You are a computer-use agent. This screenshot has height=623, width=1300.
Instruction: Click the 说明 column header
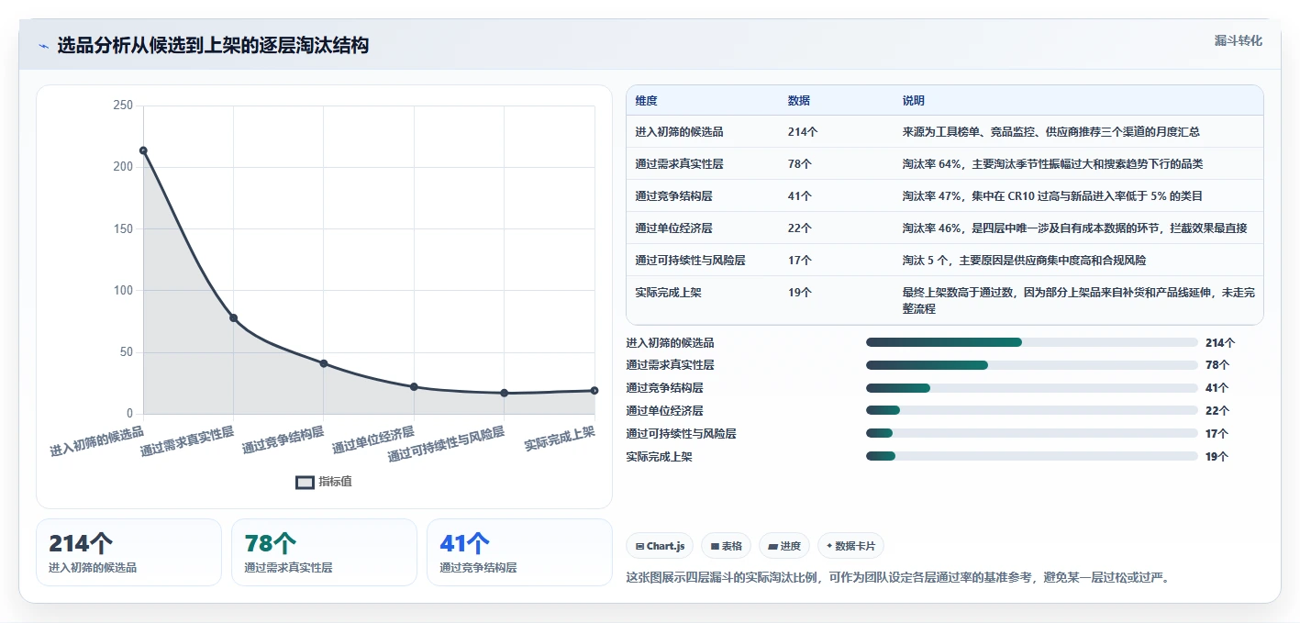1078,100
